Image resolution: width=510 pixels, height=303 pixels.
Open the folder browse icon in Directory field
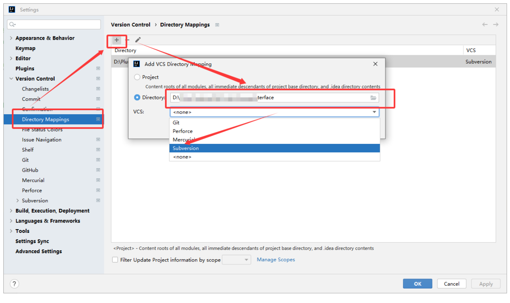point(373,98)
